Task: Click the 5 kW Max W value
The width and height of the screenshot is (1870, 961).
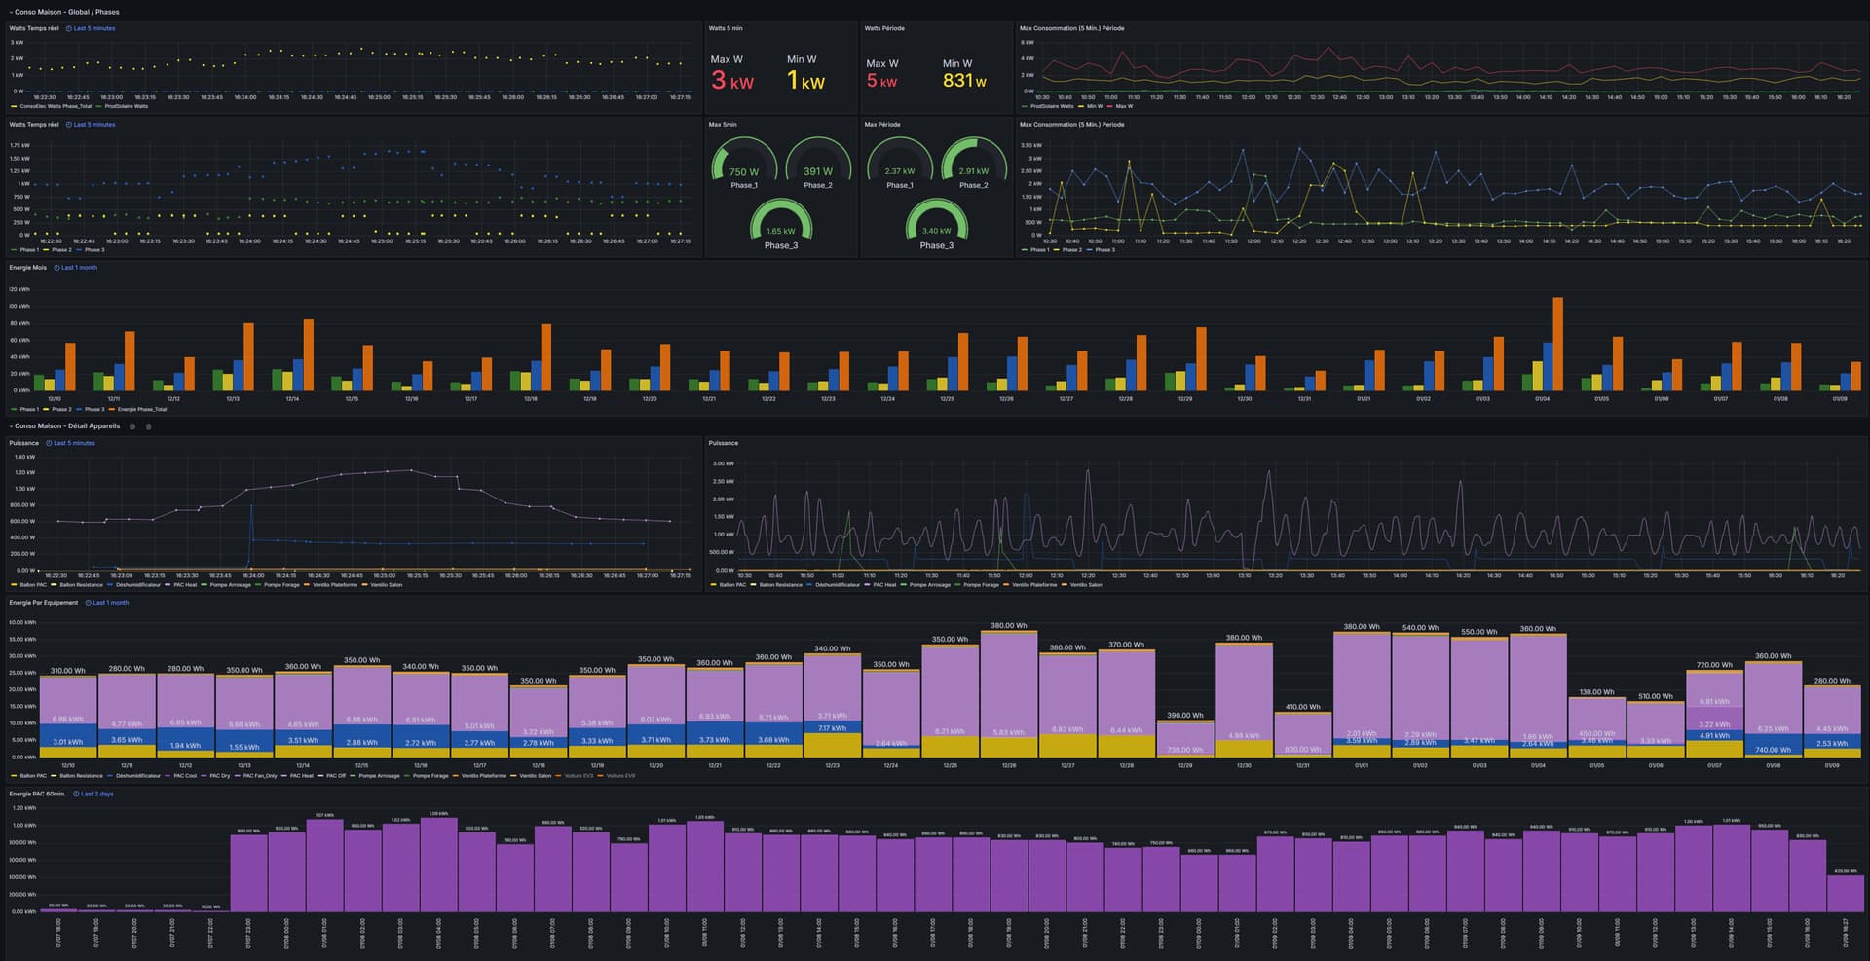Action: tap(881, 81)
